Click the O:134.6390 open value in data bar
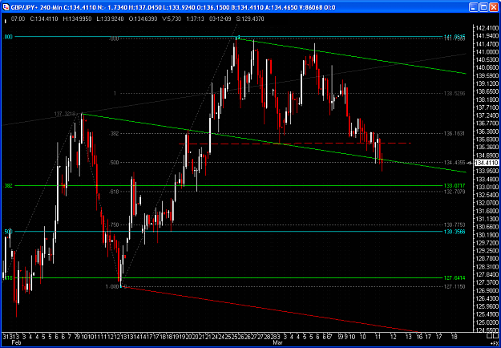The image size is (501, 348). 143,19
